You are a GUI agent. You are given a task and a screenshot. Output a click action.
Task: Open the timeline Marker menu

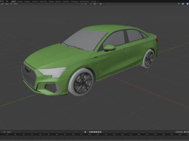point(9,132)
